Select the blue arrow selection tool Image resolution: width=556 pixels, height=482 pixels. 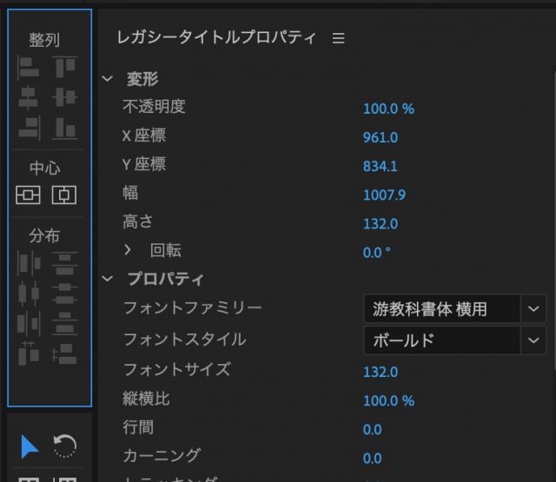click(30, 446)
